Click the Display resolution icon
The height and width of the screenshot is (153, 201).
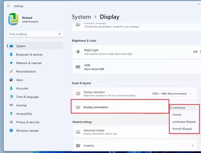pos(78,94)
